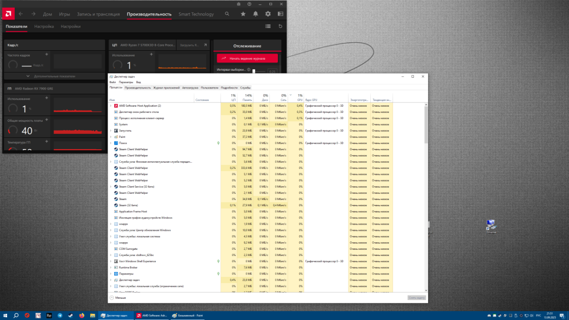Open AMD Software settings gear
Viewport: 569px width, 320px height.
(x=268, y=14)
